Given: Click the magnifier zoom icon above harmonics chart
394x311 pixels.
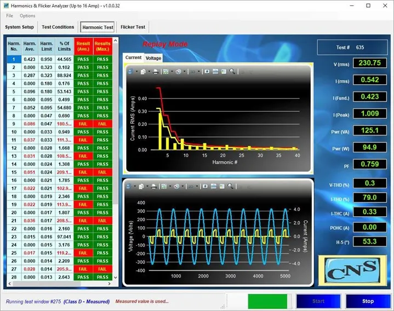Looking at the screenshot, I should 232,71.
